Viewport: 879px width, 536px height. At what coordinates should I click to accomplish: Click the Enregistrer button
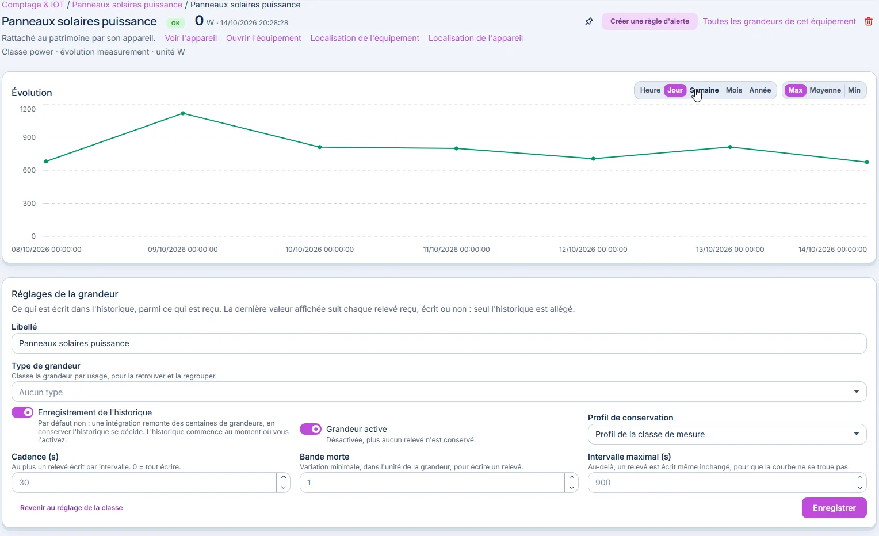(834, 508)
